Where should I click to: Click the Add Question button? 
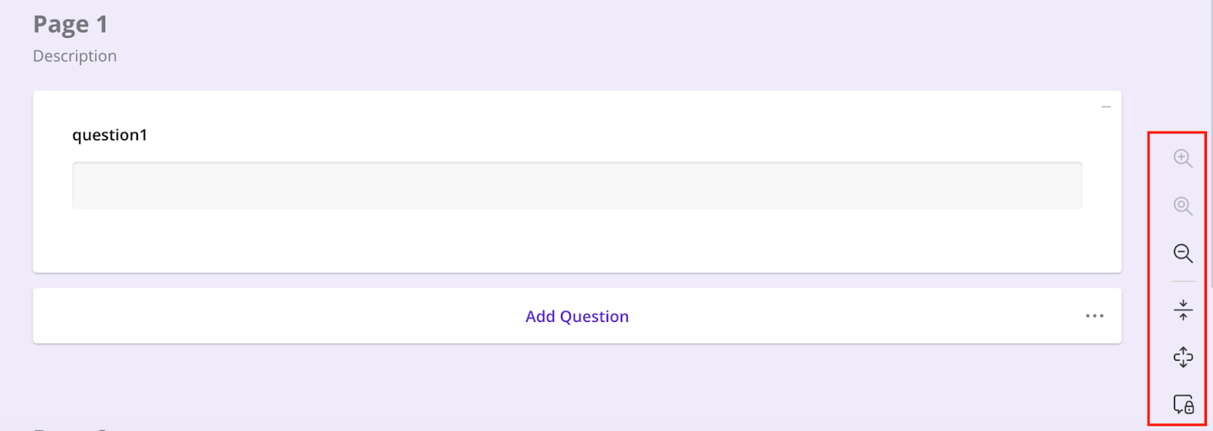tap(577, 317)
